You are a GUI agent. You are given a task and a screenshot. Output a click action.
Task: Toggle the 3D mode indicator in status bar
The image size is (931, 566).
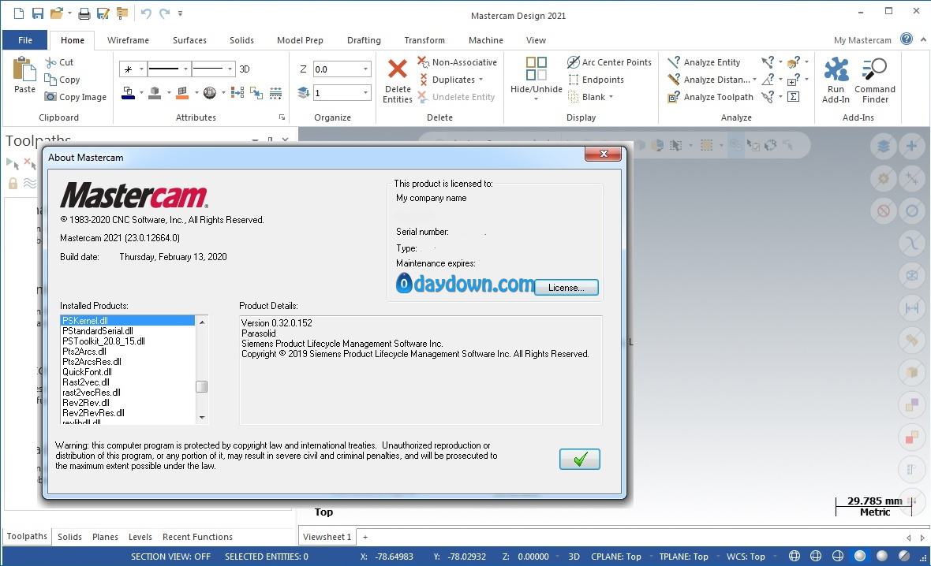(574, 557)
